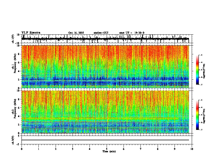This screenshot has width=216, height=167.
Task: Click the time axis tick label "7"
Action: [x=141, y=149]
